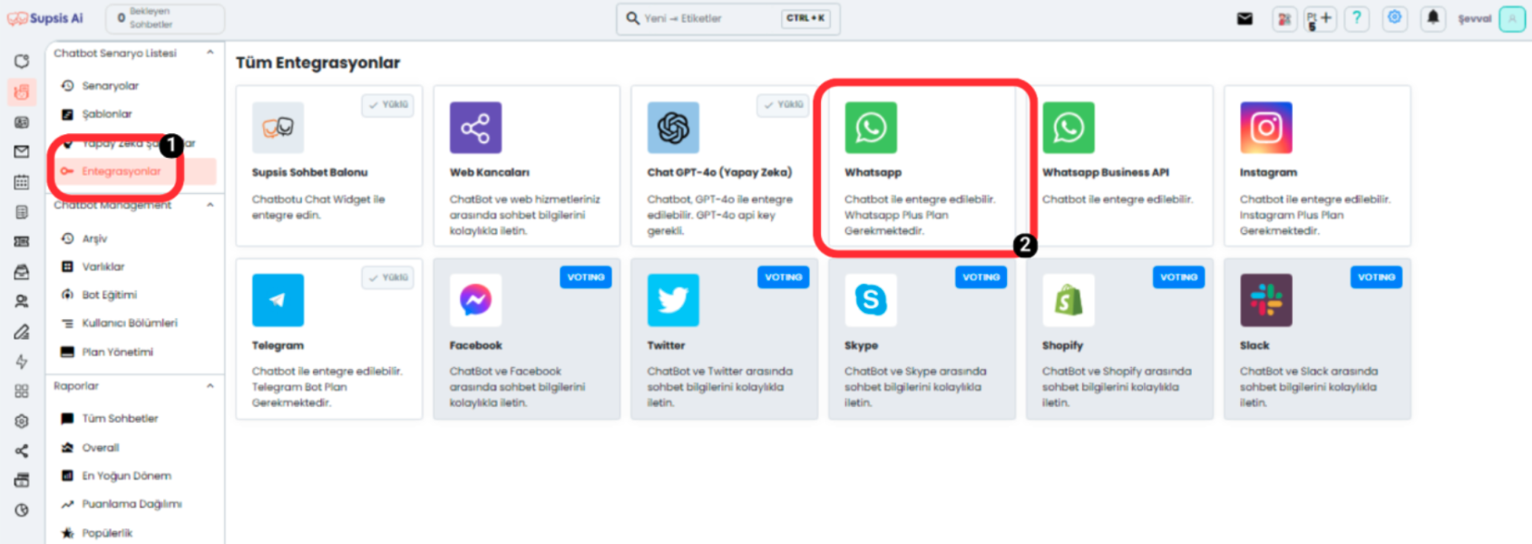Viewport: 1532px width, 544px height.
Task: Select the highlighted chatbot robot icon in rail
Action: 22,92
